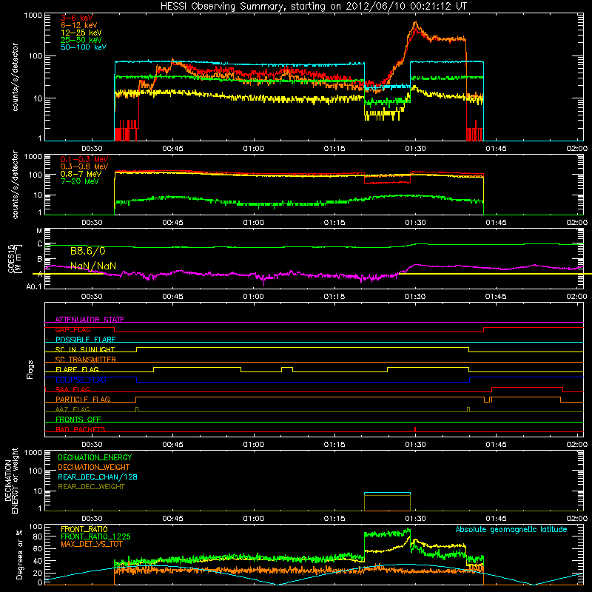Select the POSSIBLE_FLARE flag label
This screenshot has height=592, width=592.
click(x=85, y=340)
